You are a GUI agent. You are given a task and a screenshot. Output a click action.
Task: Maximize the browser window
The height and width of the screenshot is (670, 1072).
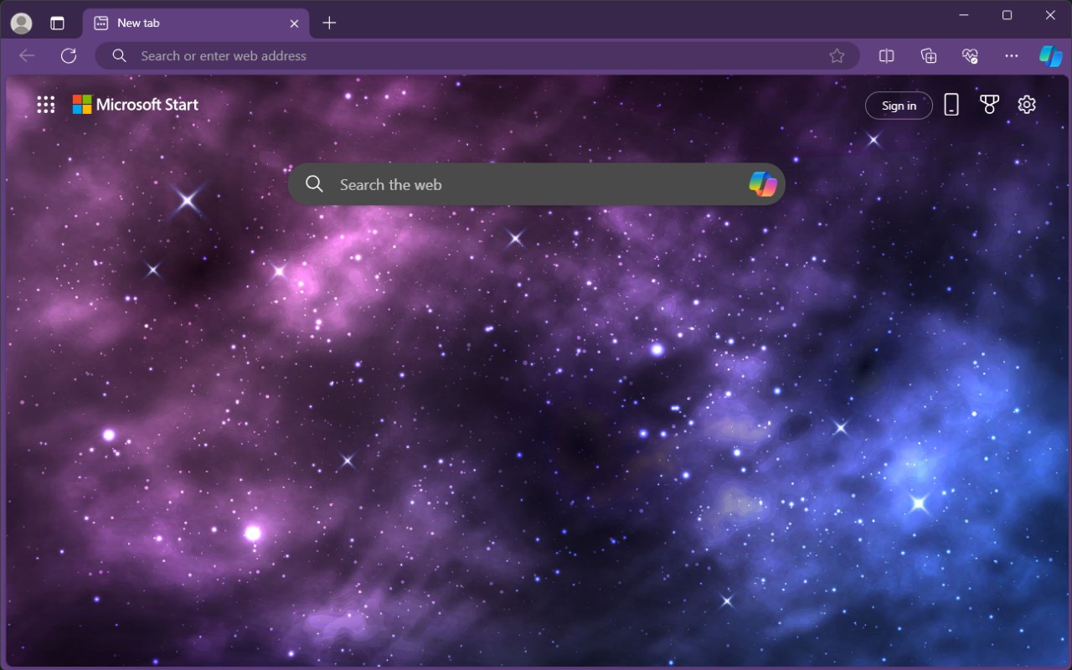pos(1008,15)
